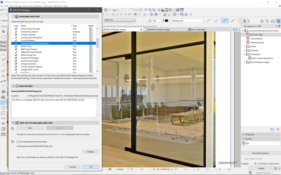This screenshot has width=281, height=175.
Task: Enable Crop image to Zoom checkbox
Action: click(x=242, y=158)
